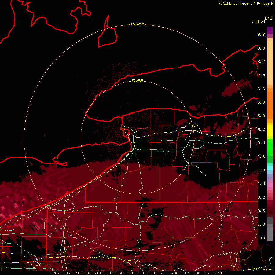Click the 1.0 value on color scale
Screen dimensions: 275x275
[x=261, y=184]
